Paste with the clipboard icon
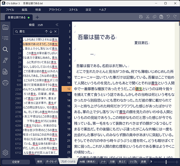 161,17
